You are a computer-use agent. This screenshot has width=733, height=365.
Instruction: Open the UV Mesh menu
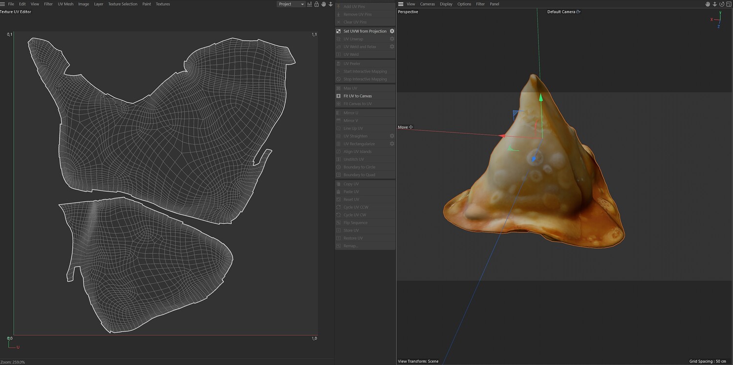[x=65, y=4]
